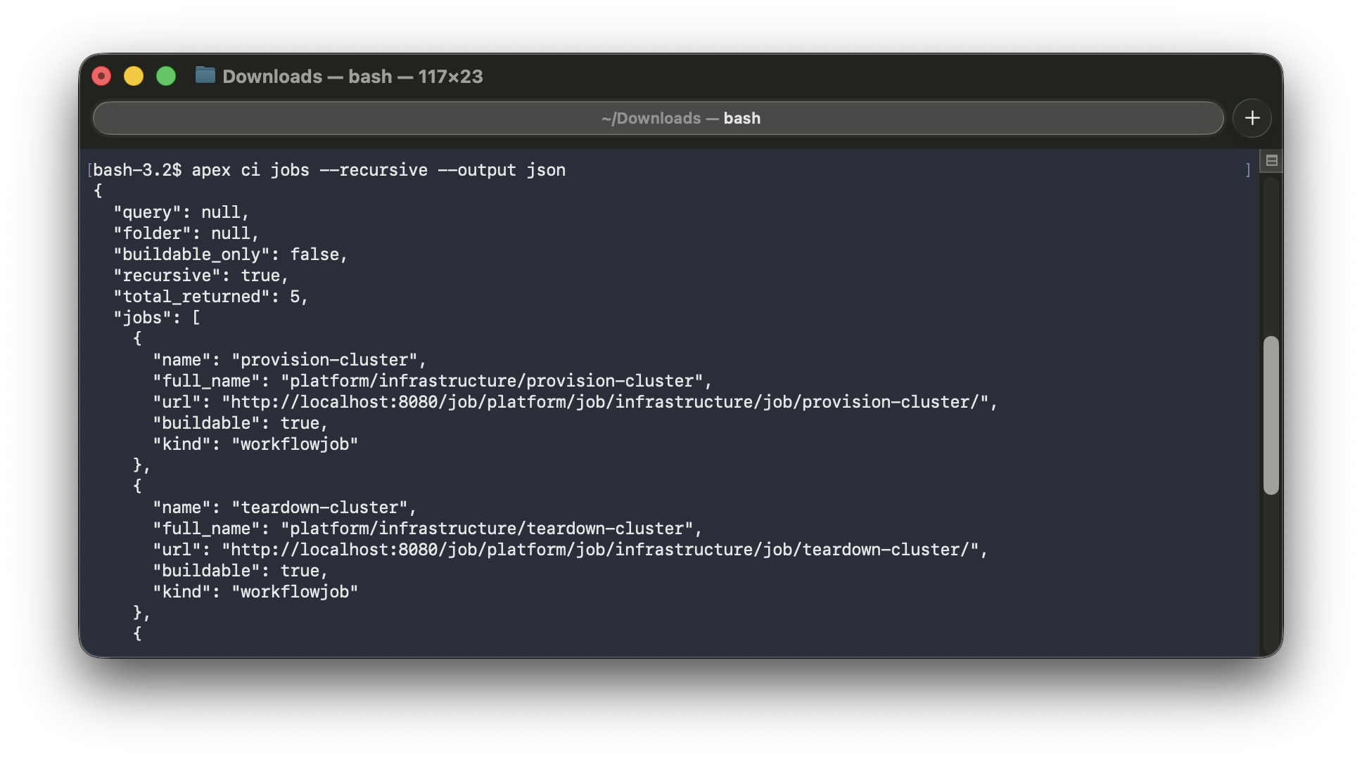This screenshot has height=762, width=1362.
Task: Click the line '"jobs": ['
Action: [x=156, y=318]
